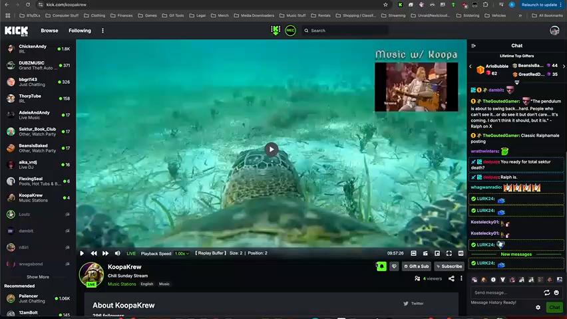567x319 pixels.
Task: Fast forward the replay buffer
Action: [105, 253]
